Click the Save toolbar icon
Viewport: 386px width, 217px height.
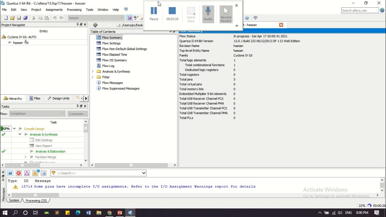coord(19,18)
